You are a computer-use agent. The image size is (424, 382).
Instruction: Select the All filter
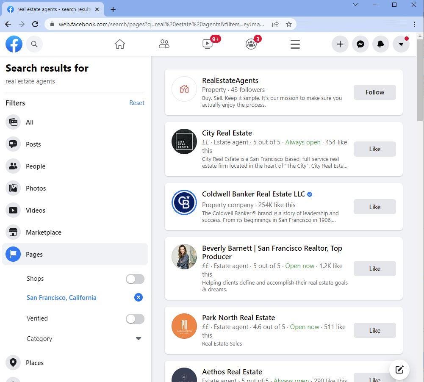(x=75, y=122)
